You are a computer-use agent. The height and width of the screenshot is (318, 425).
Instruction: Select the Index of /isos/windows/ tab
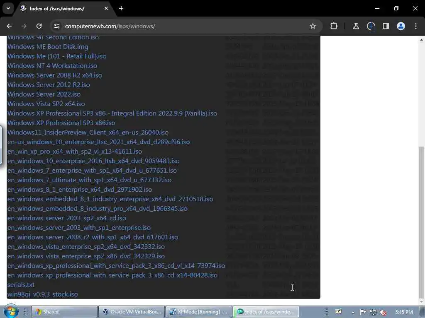pos(64,8)
